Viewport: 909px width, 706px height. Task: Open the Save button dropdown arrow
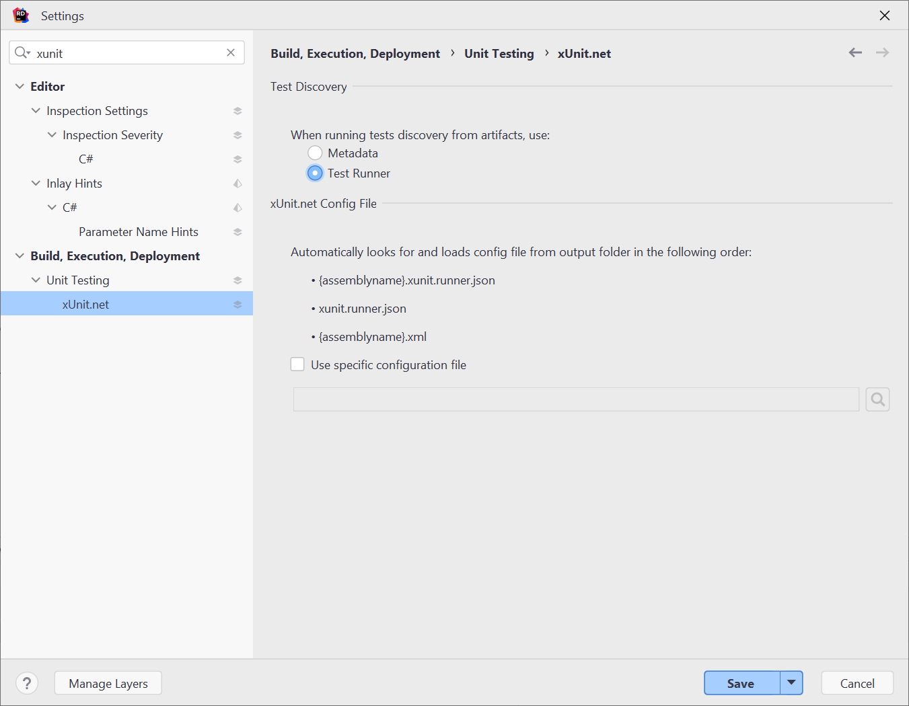click(x=792, y=682)
